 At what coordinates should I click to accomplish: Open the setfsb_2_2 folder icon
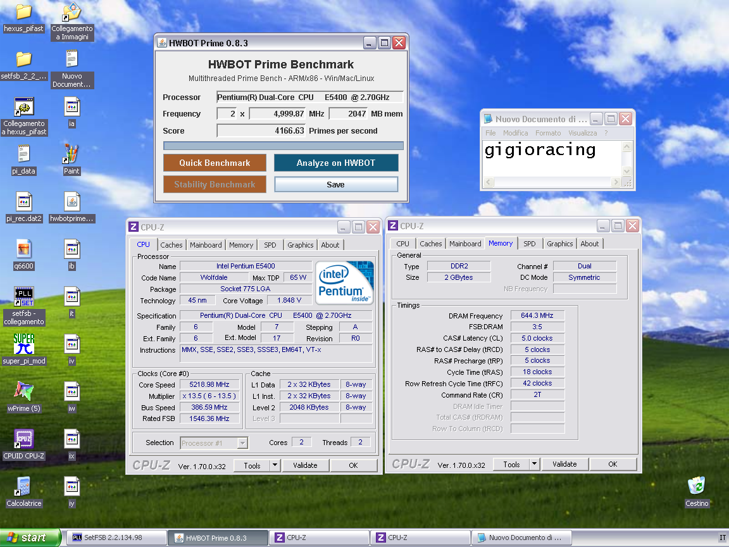tap(23, 59)
